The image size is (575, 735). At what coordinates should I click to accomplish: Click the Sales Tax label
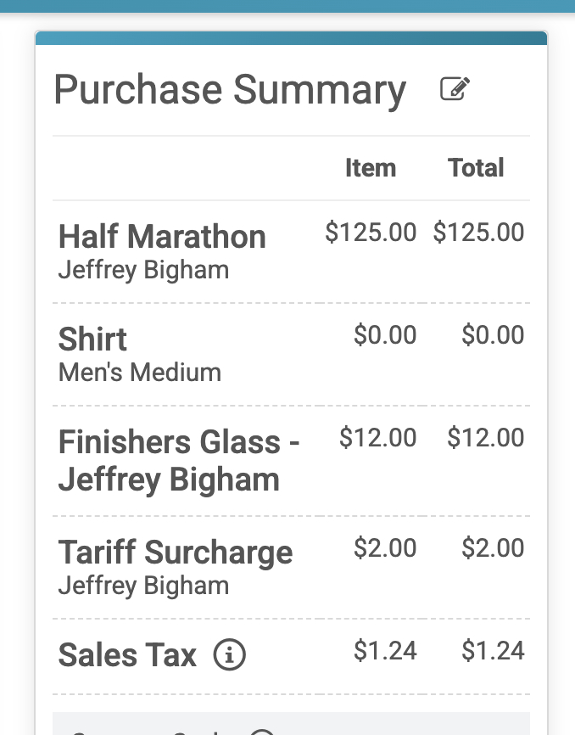(127, 655)
